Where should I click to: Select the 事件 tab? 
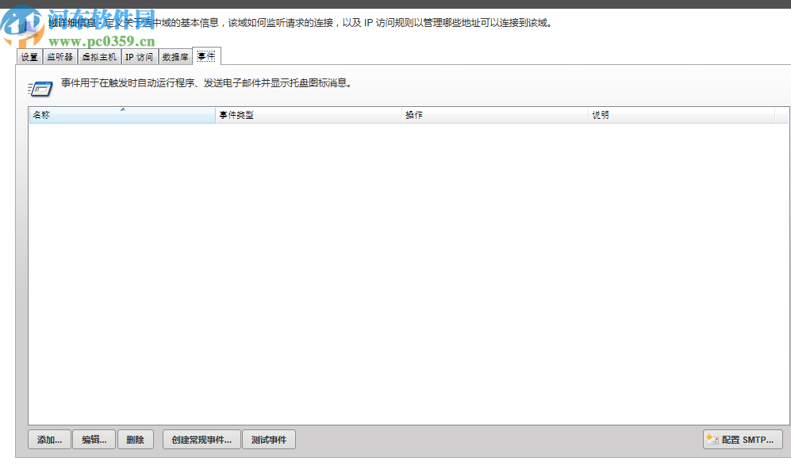tap(206, 56)
